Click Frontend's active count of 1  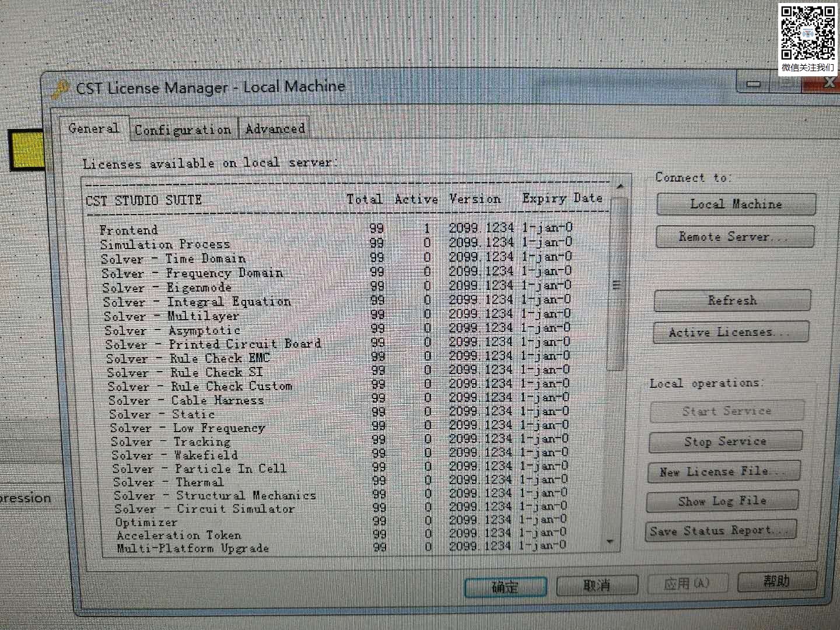[426, 229]
